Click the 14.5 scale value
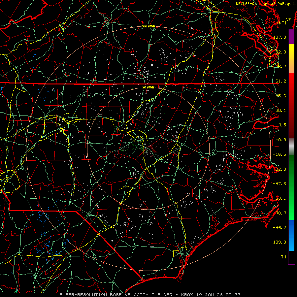 tap(281, 125)
